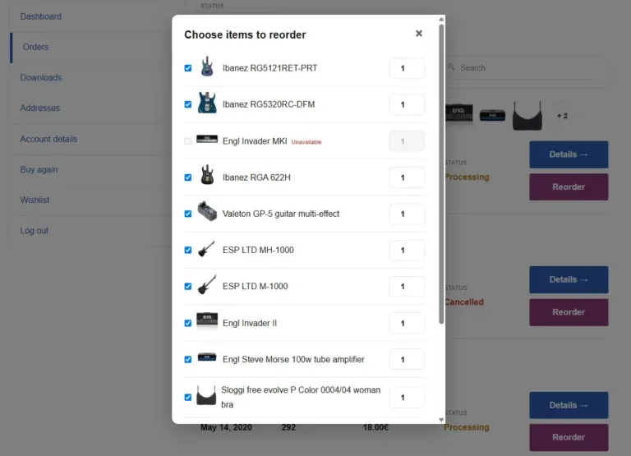Click the dialog scroll down arrow
The height and width of the screenshot is (456, 631).
coord(441,419)
